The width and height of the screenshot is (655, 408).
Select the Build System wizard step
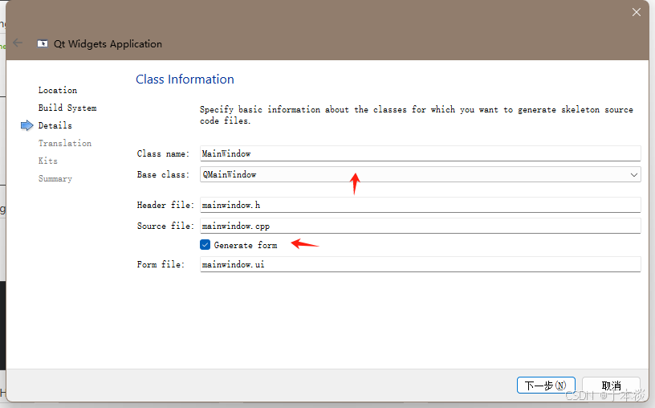67,108
